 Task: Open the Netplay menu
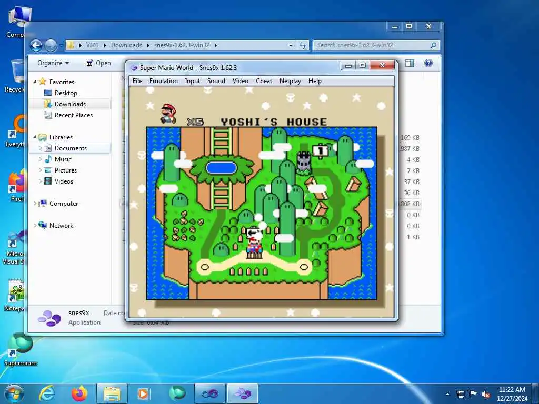290,81
